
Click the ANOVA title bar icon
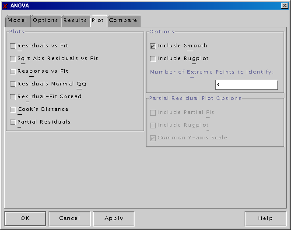5,6
